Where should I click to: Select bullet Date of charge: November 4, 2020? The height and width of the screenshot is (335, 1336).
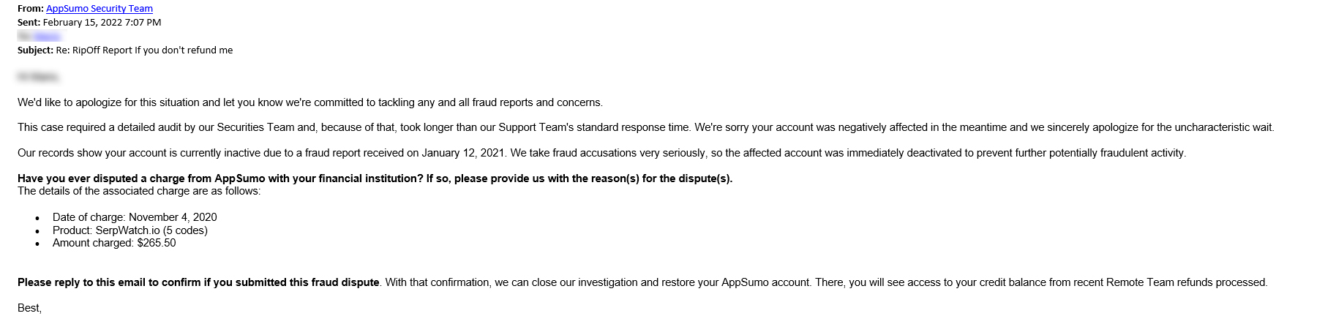[x=135, y=217]
